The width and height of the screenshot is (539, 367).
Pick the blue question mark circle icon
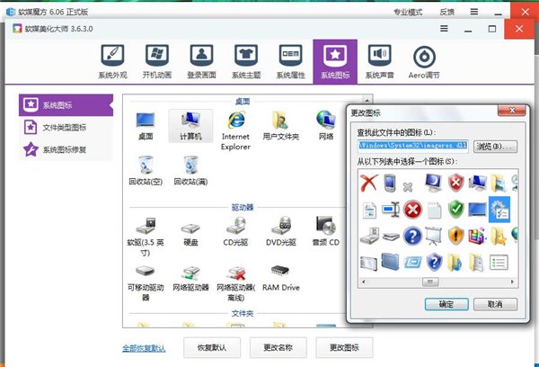pyautogui.click(x=412, y=236)
